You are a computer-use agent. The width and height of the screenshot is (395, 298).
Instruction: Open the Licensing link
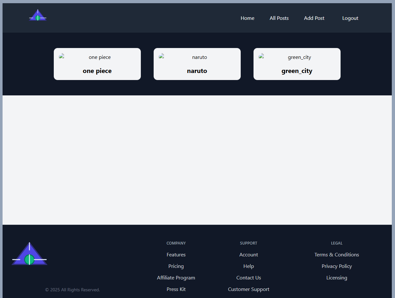coord(337,278)
